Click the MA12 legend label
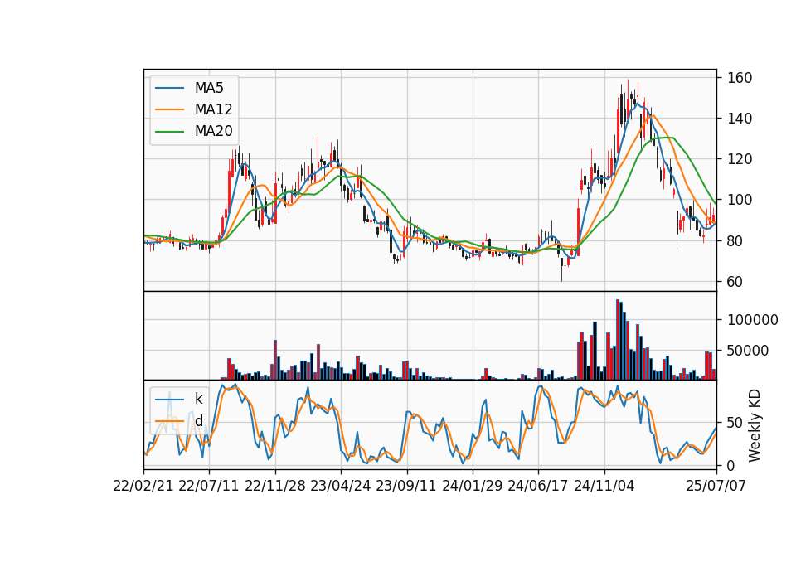Viewport: 796px width, 572px height. tap(213, 109)
